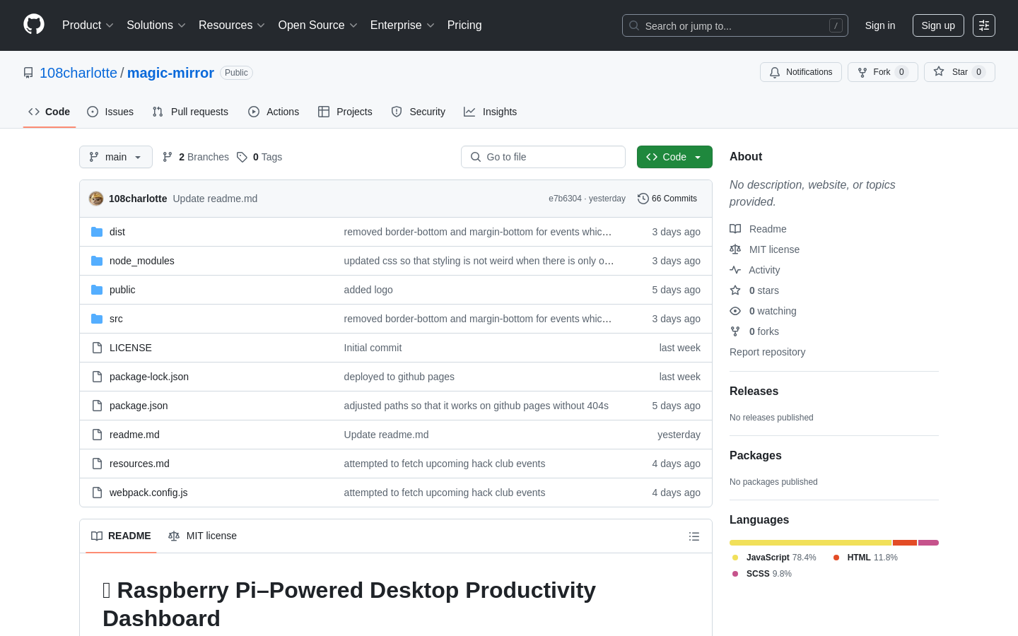This screenshot has width=1018, height=636.
Task: Expand the Enterprise menu
Action: (x=402, y=25)
